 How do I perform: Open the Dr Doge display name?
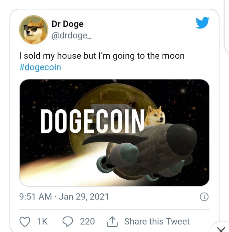67,24
